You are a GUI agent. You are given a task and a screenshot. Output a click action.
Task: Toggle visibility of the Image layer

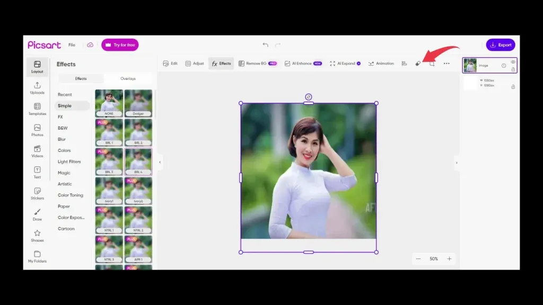513,62
